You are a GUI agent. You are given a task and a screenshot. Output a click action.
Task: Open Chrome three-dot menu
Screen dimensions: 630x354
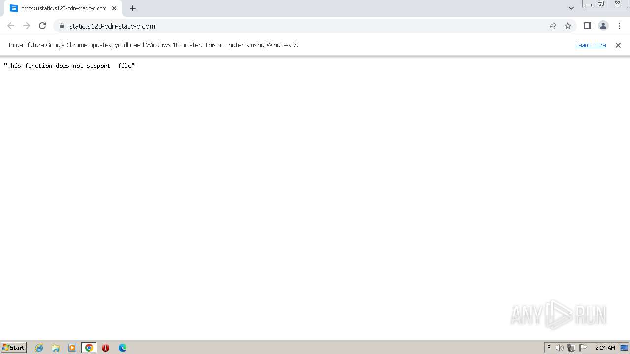click(x=619, y=26)
